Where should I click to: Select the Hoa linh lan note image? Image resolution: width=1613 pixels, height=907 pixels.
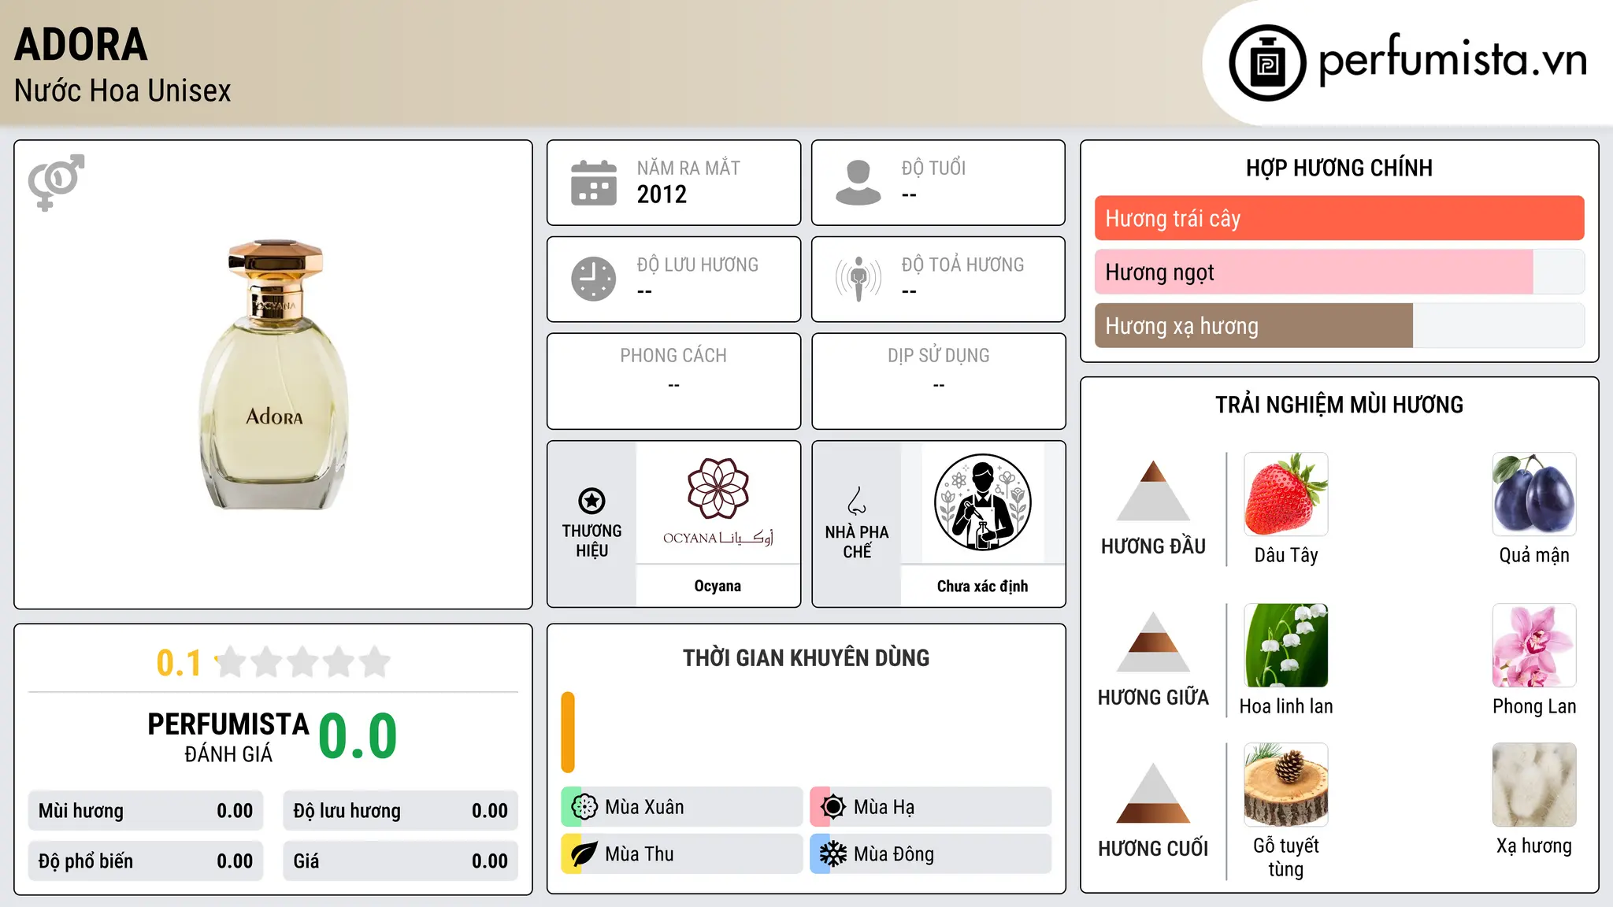pos(1285,646)
